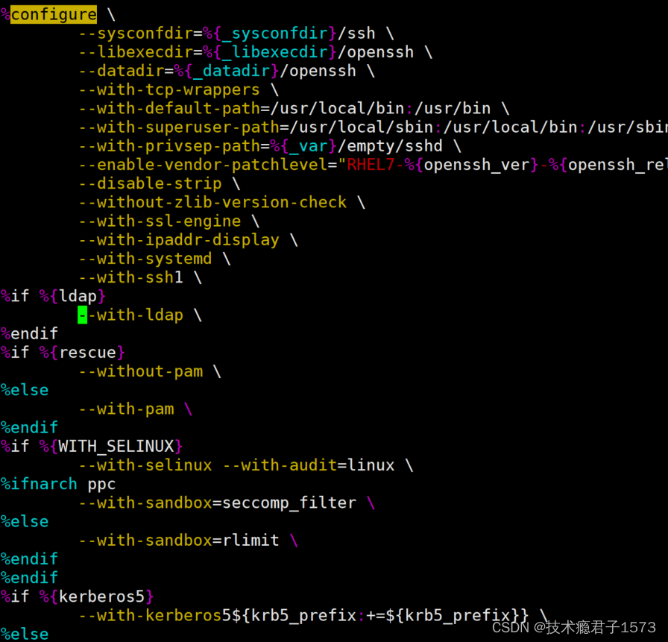Screen dimensions: 668x642
Task: Click the --with-ssl-engine option
Action: (160, 221)
